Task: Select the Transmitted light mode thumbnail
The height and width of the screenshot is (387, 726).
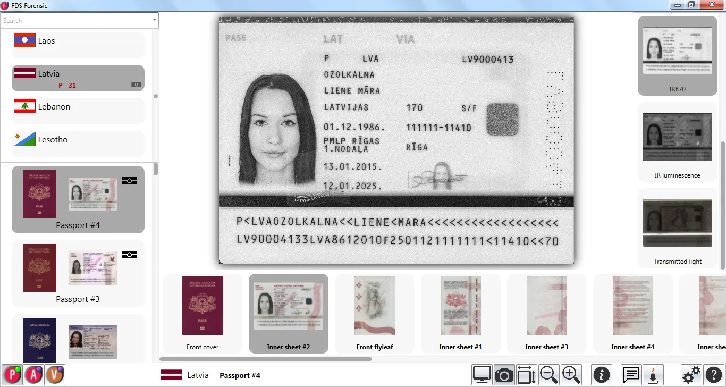Action: pyautogui.click(x=677, y=229)
